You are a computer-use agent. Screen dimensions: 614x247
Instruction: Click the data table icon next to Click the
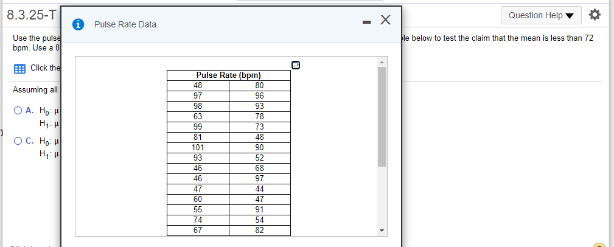pos(19,69)
